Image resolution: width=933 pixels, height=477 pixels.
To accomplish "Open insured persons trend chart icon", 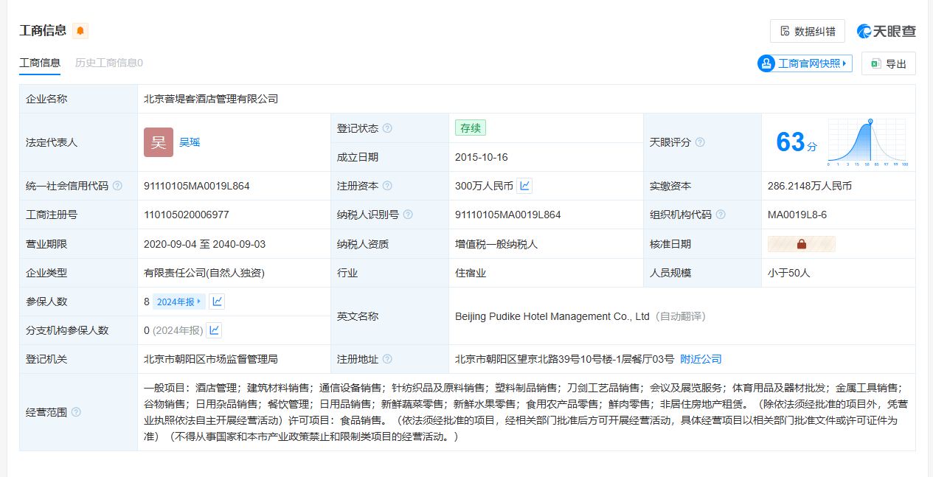I will click(217, 302).
